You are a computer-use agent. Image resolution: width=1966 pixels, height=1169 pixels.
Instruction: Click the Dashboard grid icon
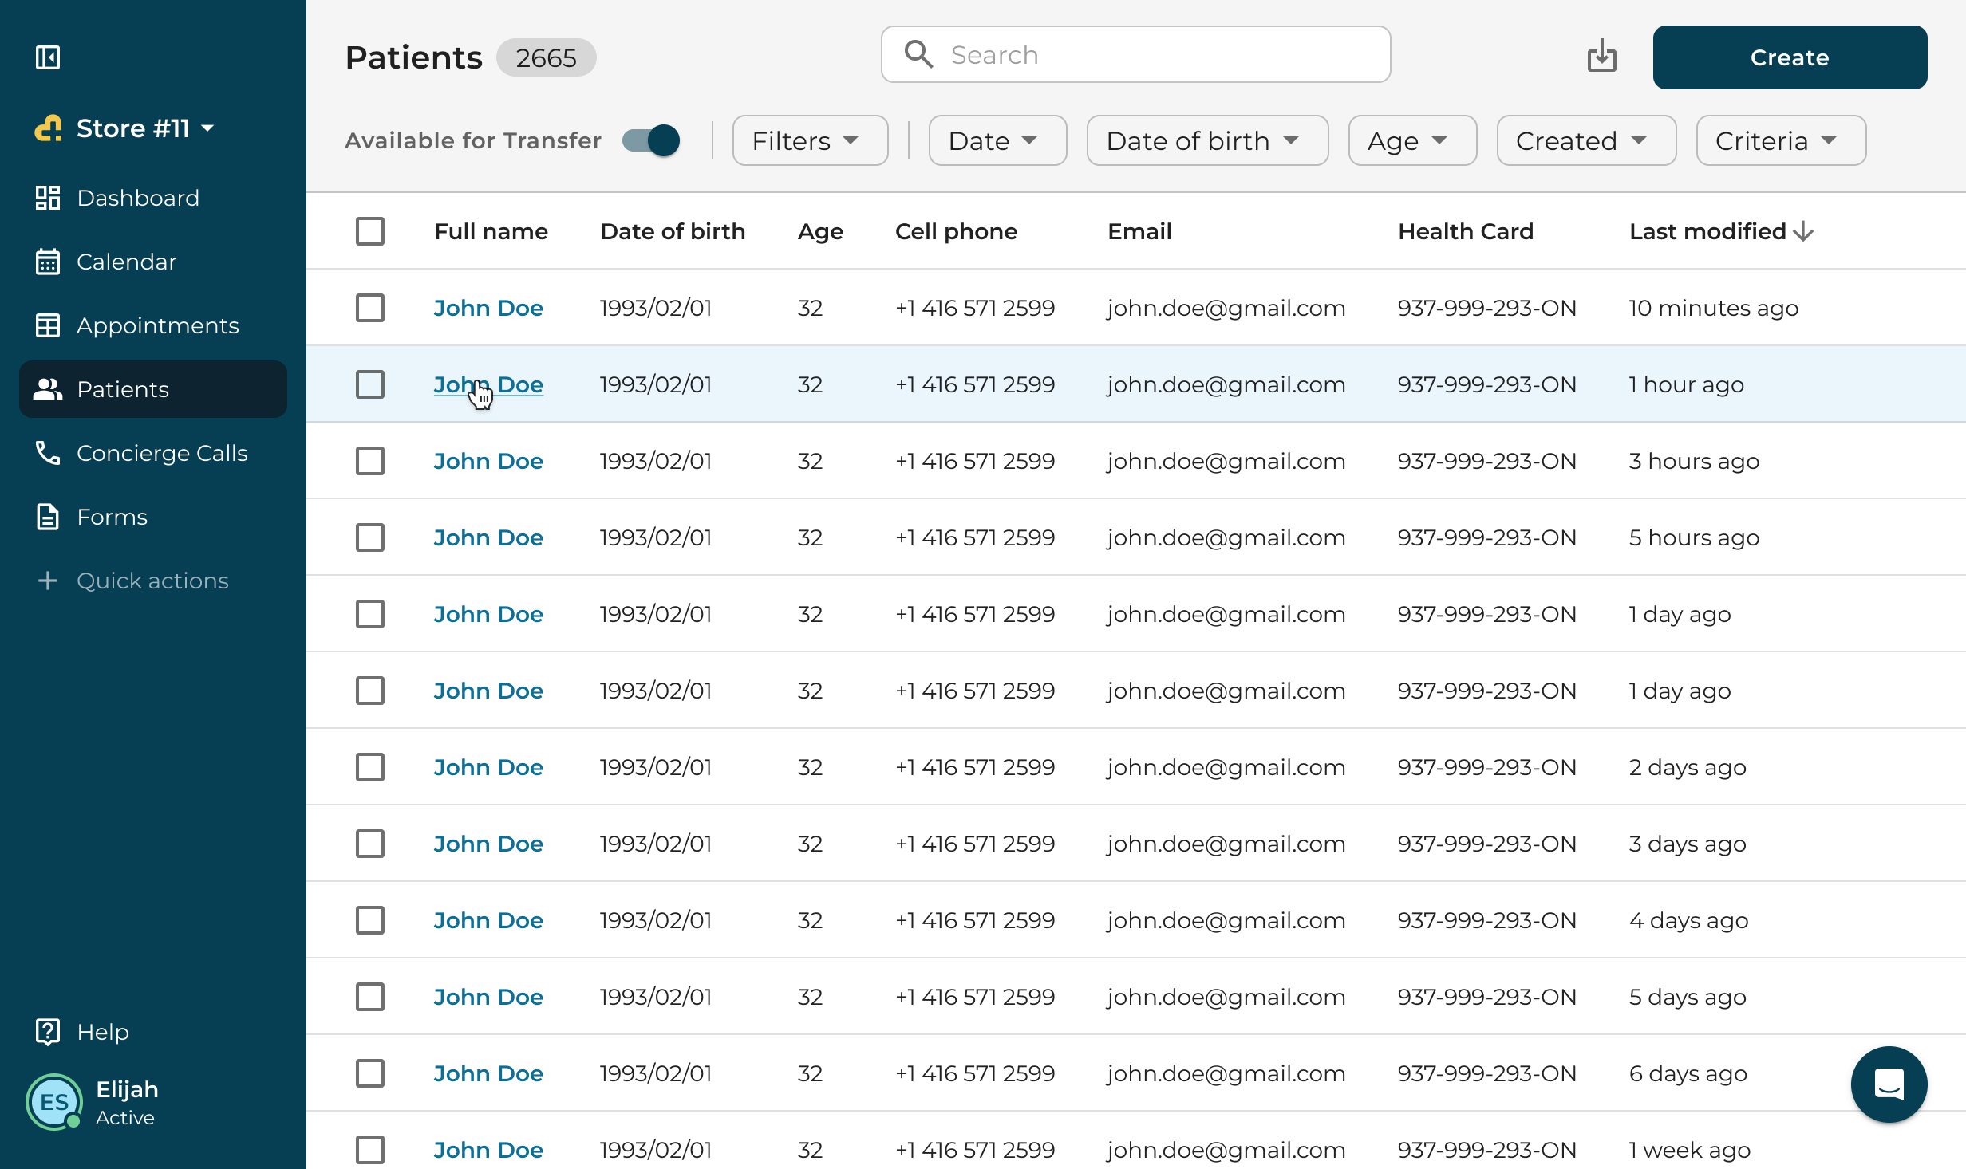point(48,198)
